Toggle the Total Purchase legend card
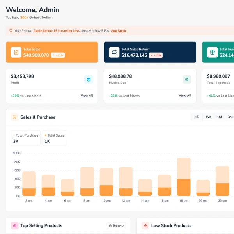 click(x=26, y=138)
